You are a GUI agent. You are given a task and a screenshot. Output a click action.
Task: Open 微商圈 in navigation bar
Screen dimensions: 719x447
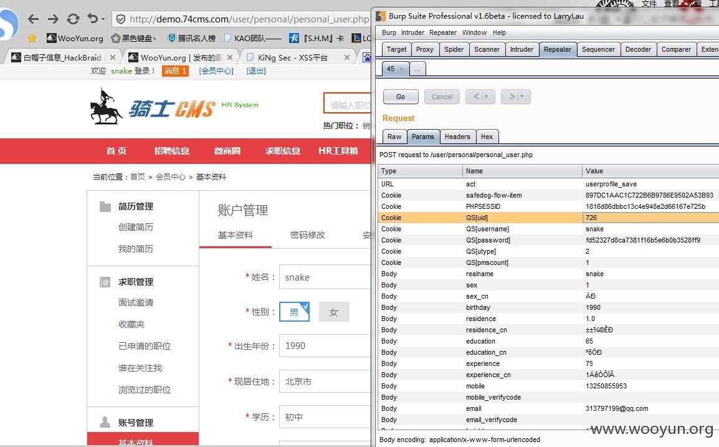[x=227, y=151]
